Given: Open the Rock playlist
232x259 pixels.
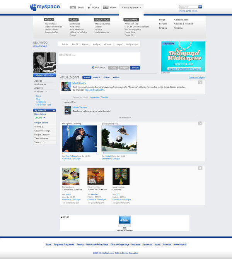Looking at the screenshot, I should (38, 96).
